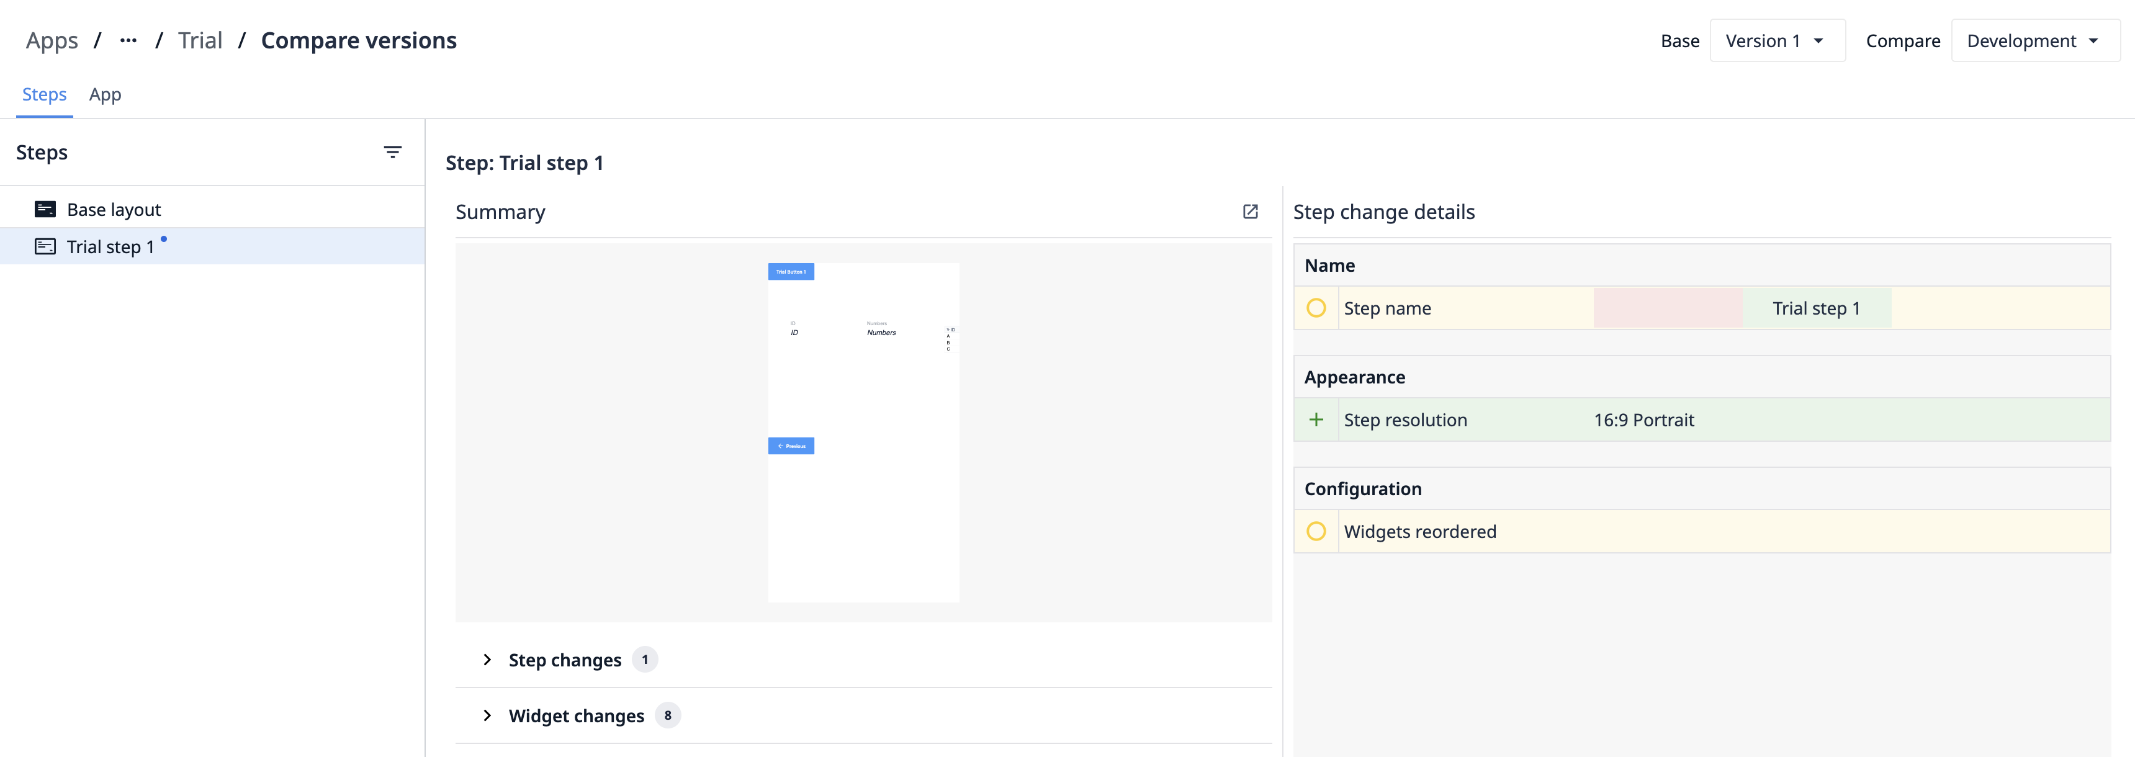Go to Trial in the breadcrumb
The image size is (2135, 757).
pos(200,40)
